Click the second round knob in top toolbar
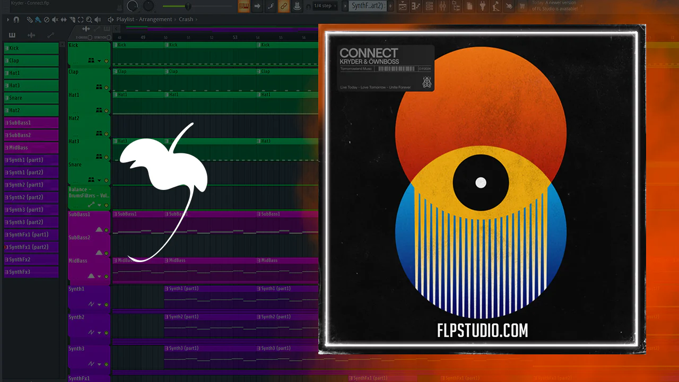Viewport: 679px width, 382px height. coord(149,6)
